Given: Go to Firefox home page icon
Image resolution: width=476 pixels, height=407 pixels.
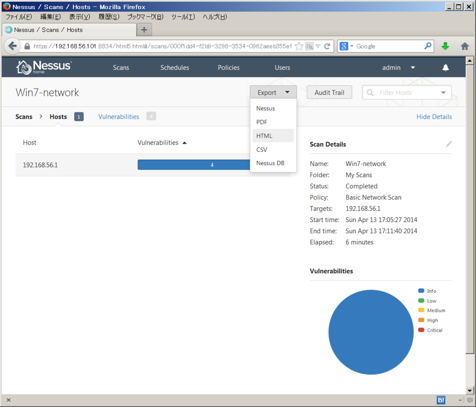Looking at the screenshot, I should pyautogui.click(x=465, y=46).
